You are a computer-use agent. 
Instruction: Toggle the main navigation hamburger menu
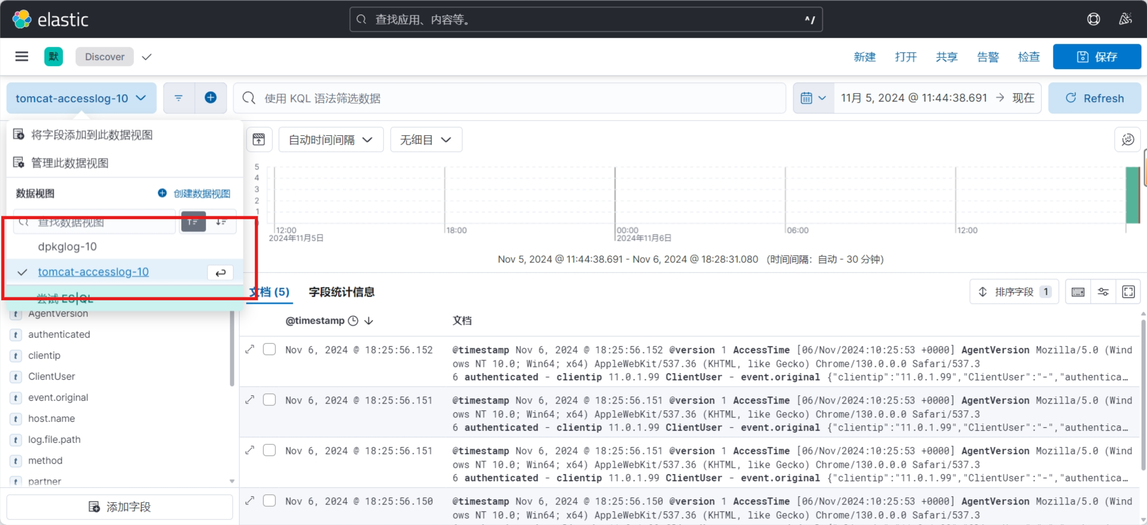(22, 56)
